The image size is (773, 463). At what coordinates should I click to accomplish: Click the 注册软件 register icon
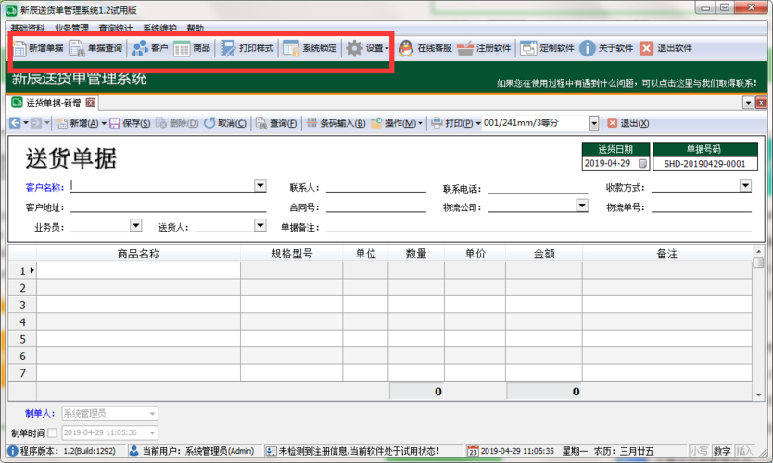click(x=484, y=48)
